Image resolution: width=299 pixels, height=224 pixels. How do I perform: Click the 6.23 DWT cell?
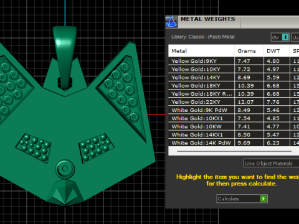click(x=277, y=142)
